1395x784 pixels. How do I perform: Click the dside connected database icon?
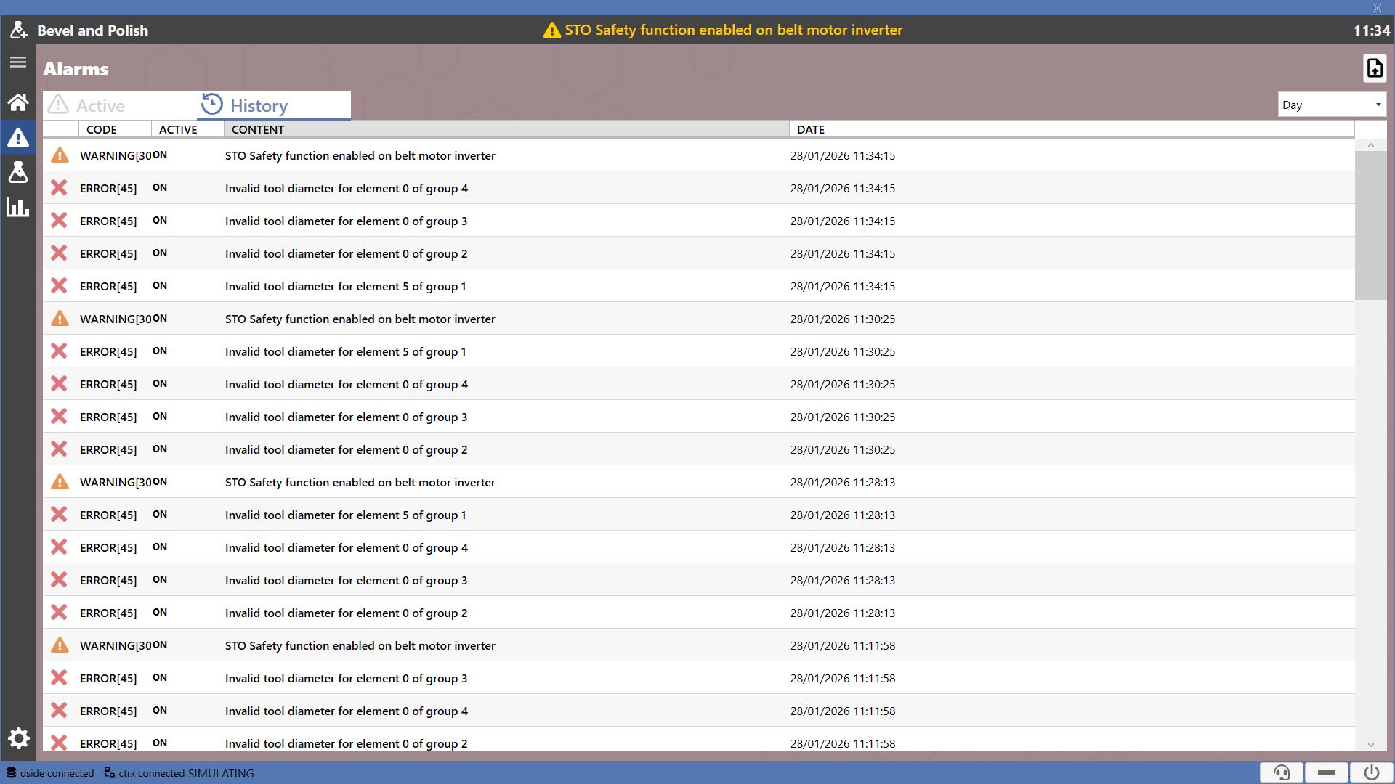[11, 773]
